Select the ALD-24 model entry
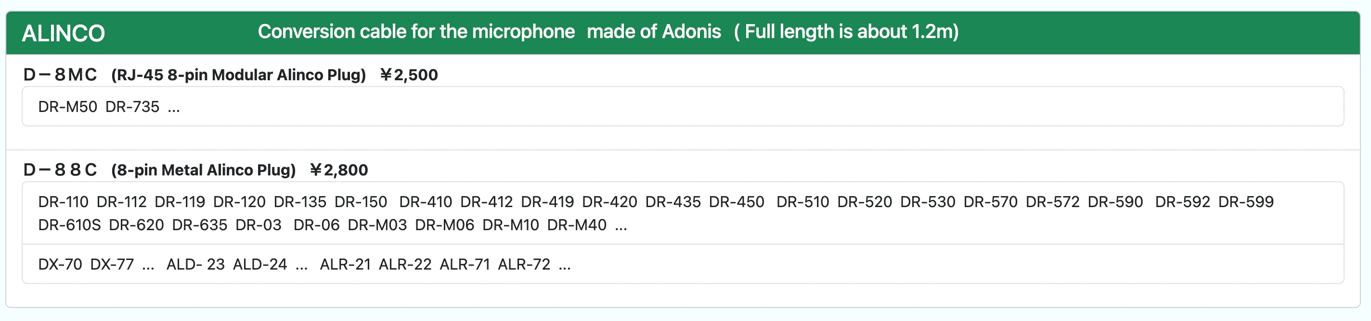 coord(260,265)
